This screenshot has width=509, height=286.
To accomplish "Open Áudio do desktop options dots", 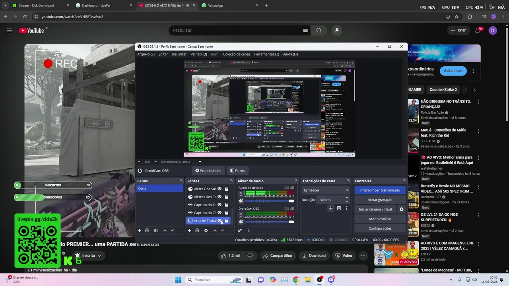I will pos(241,194).
